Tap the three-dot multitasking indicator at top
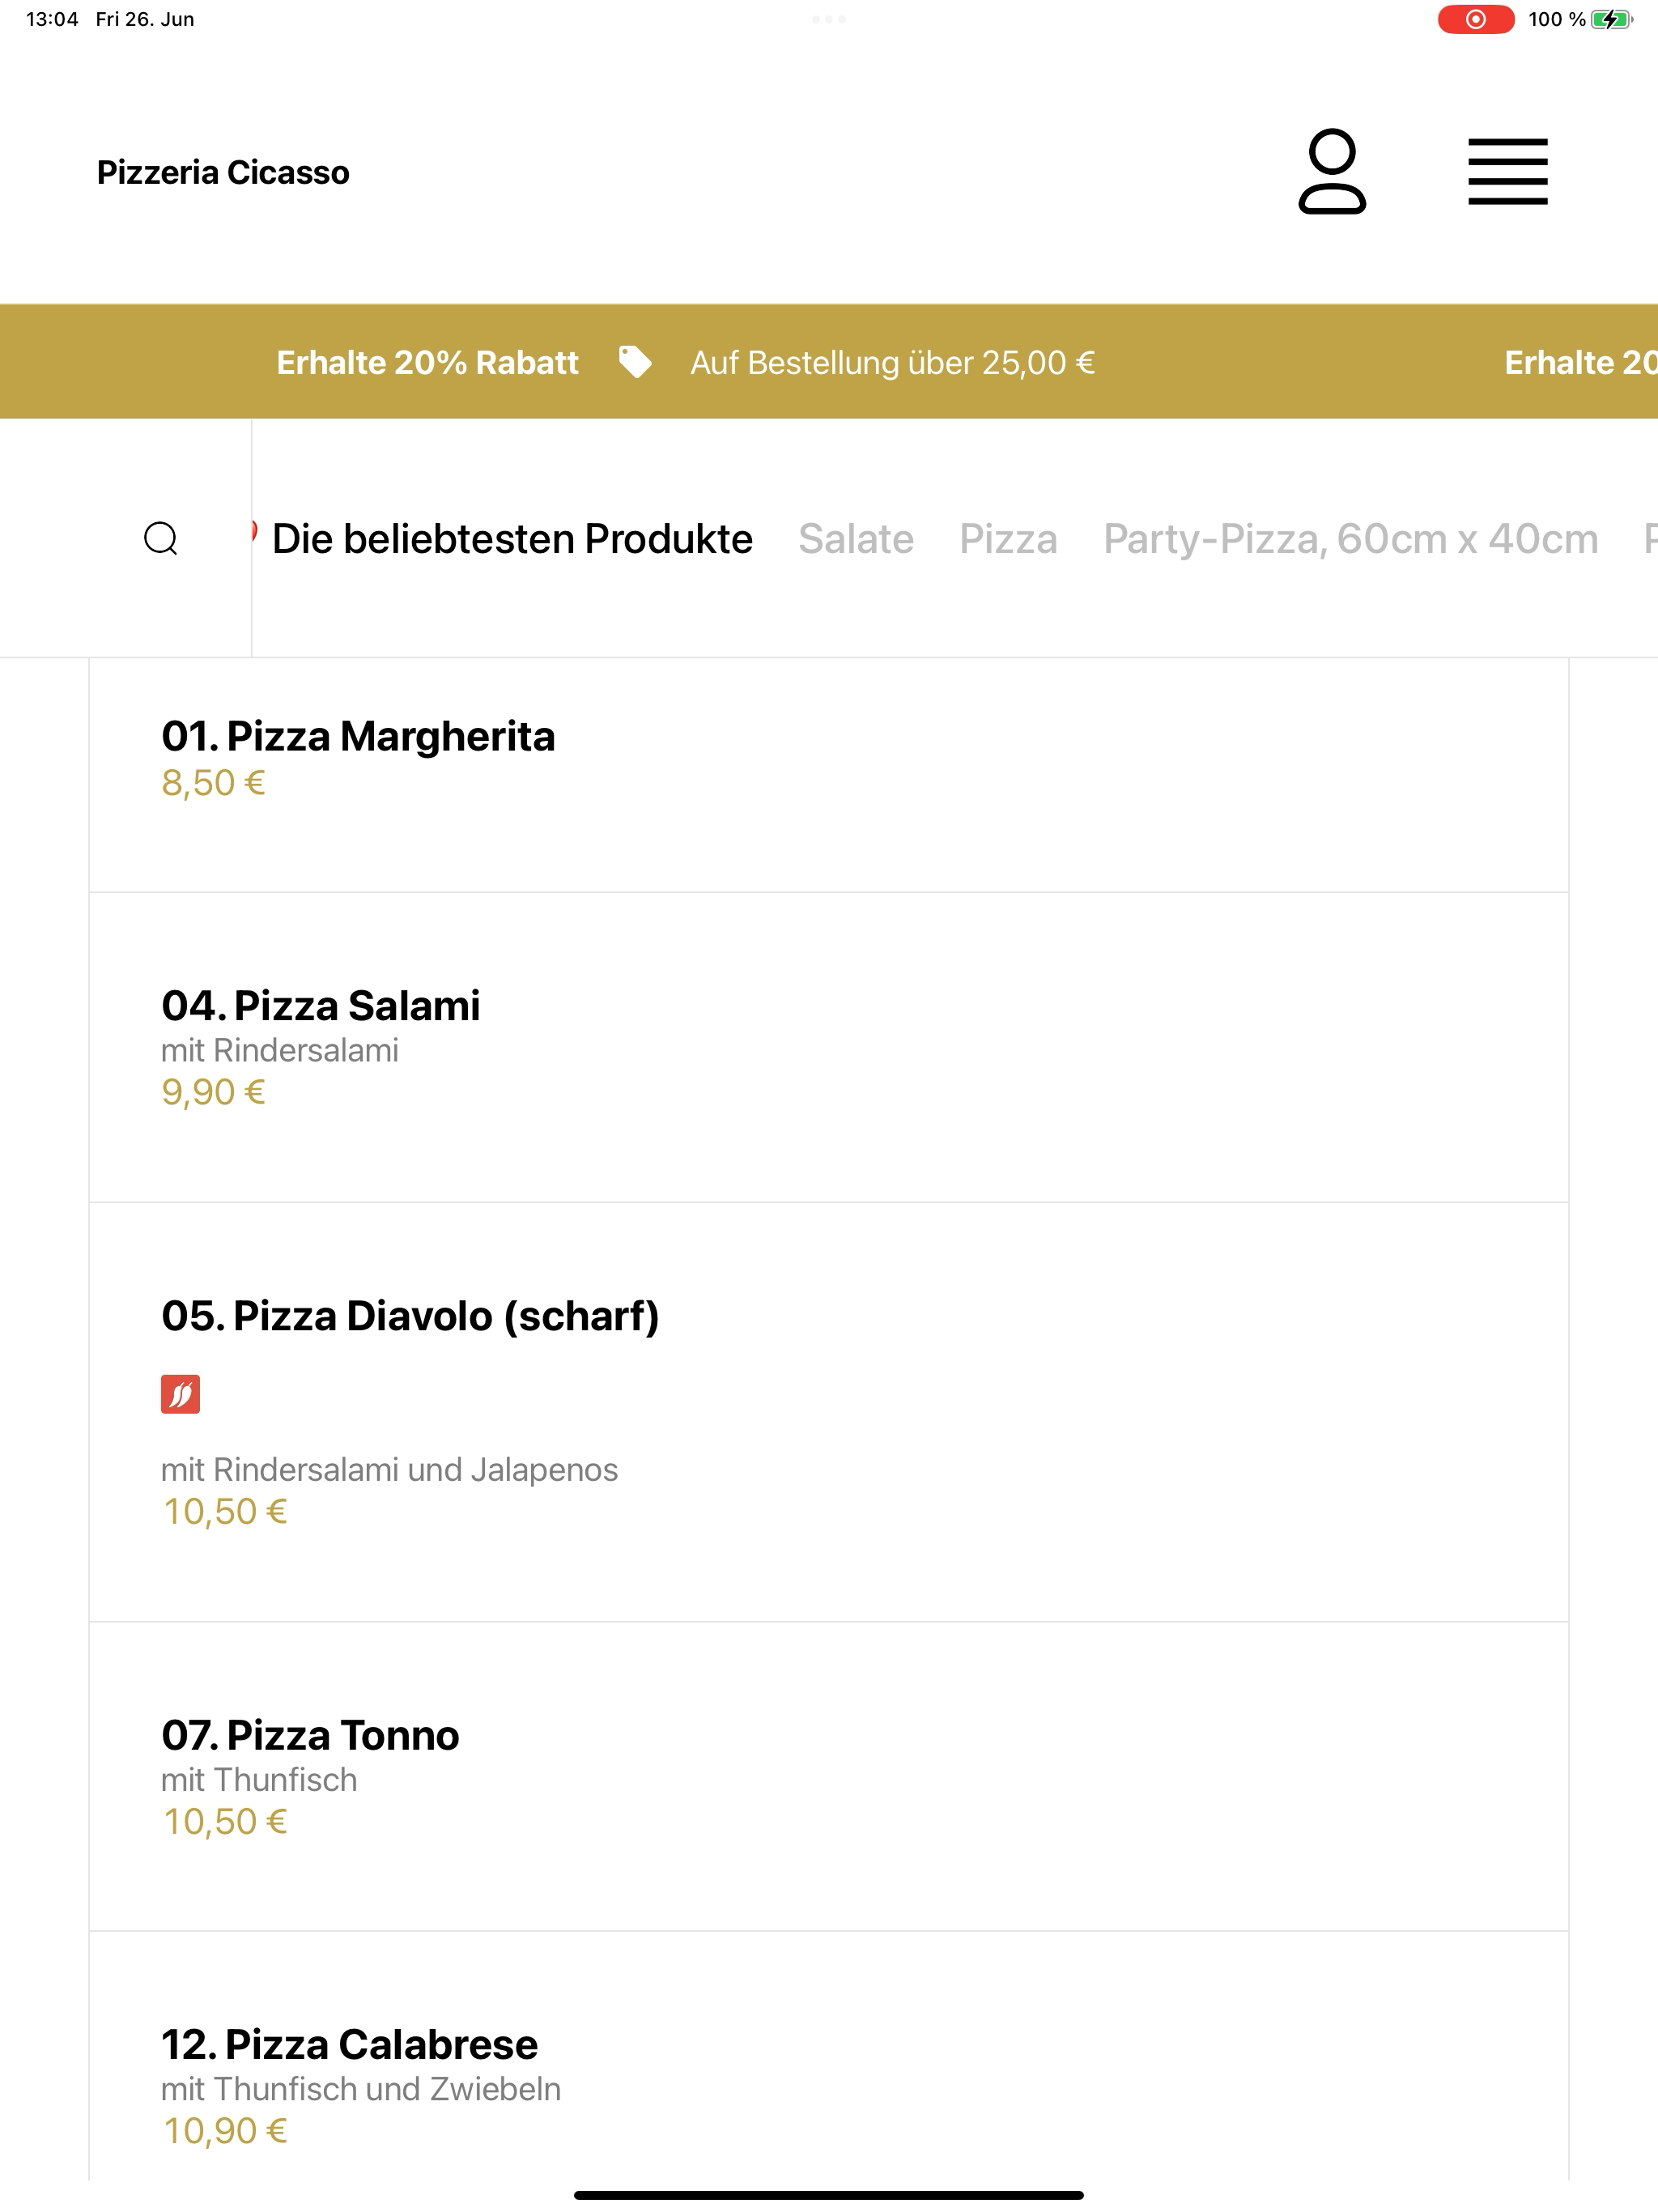 coord(829,19)
